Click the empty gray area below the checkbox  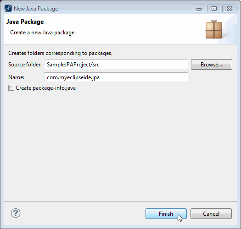[120, 146]
